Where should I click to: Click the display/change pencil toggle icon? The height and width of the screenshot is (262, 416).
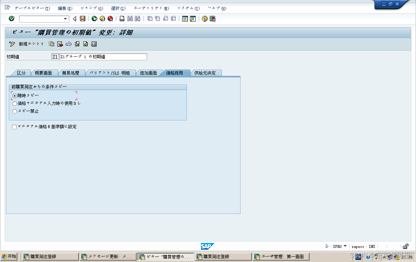(x=12, y=44)
